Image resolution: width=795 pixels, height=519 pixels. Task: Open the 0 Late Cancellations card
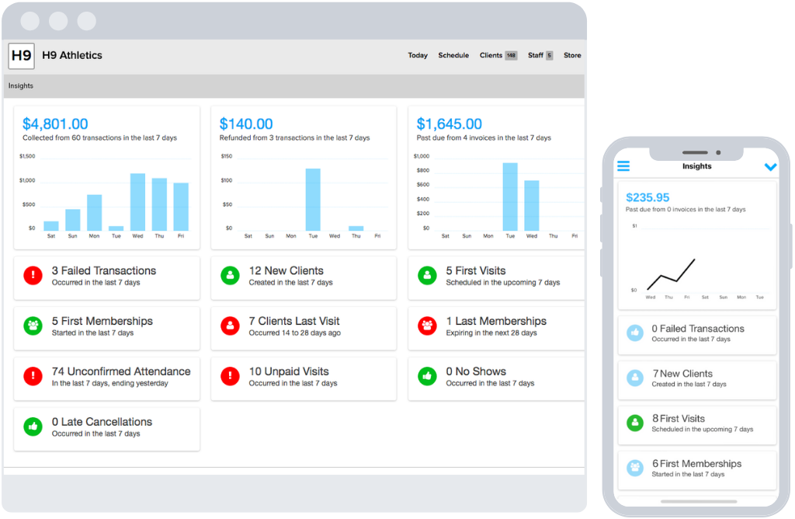pos(107,429)
